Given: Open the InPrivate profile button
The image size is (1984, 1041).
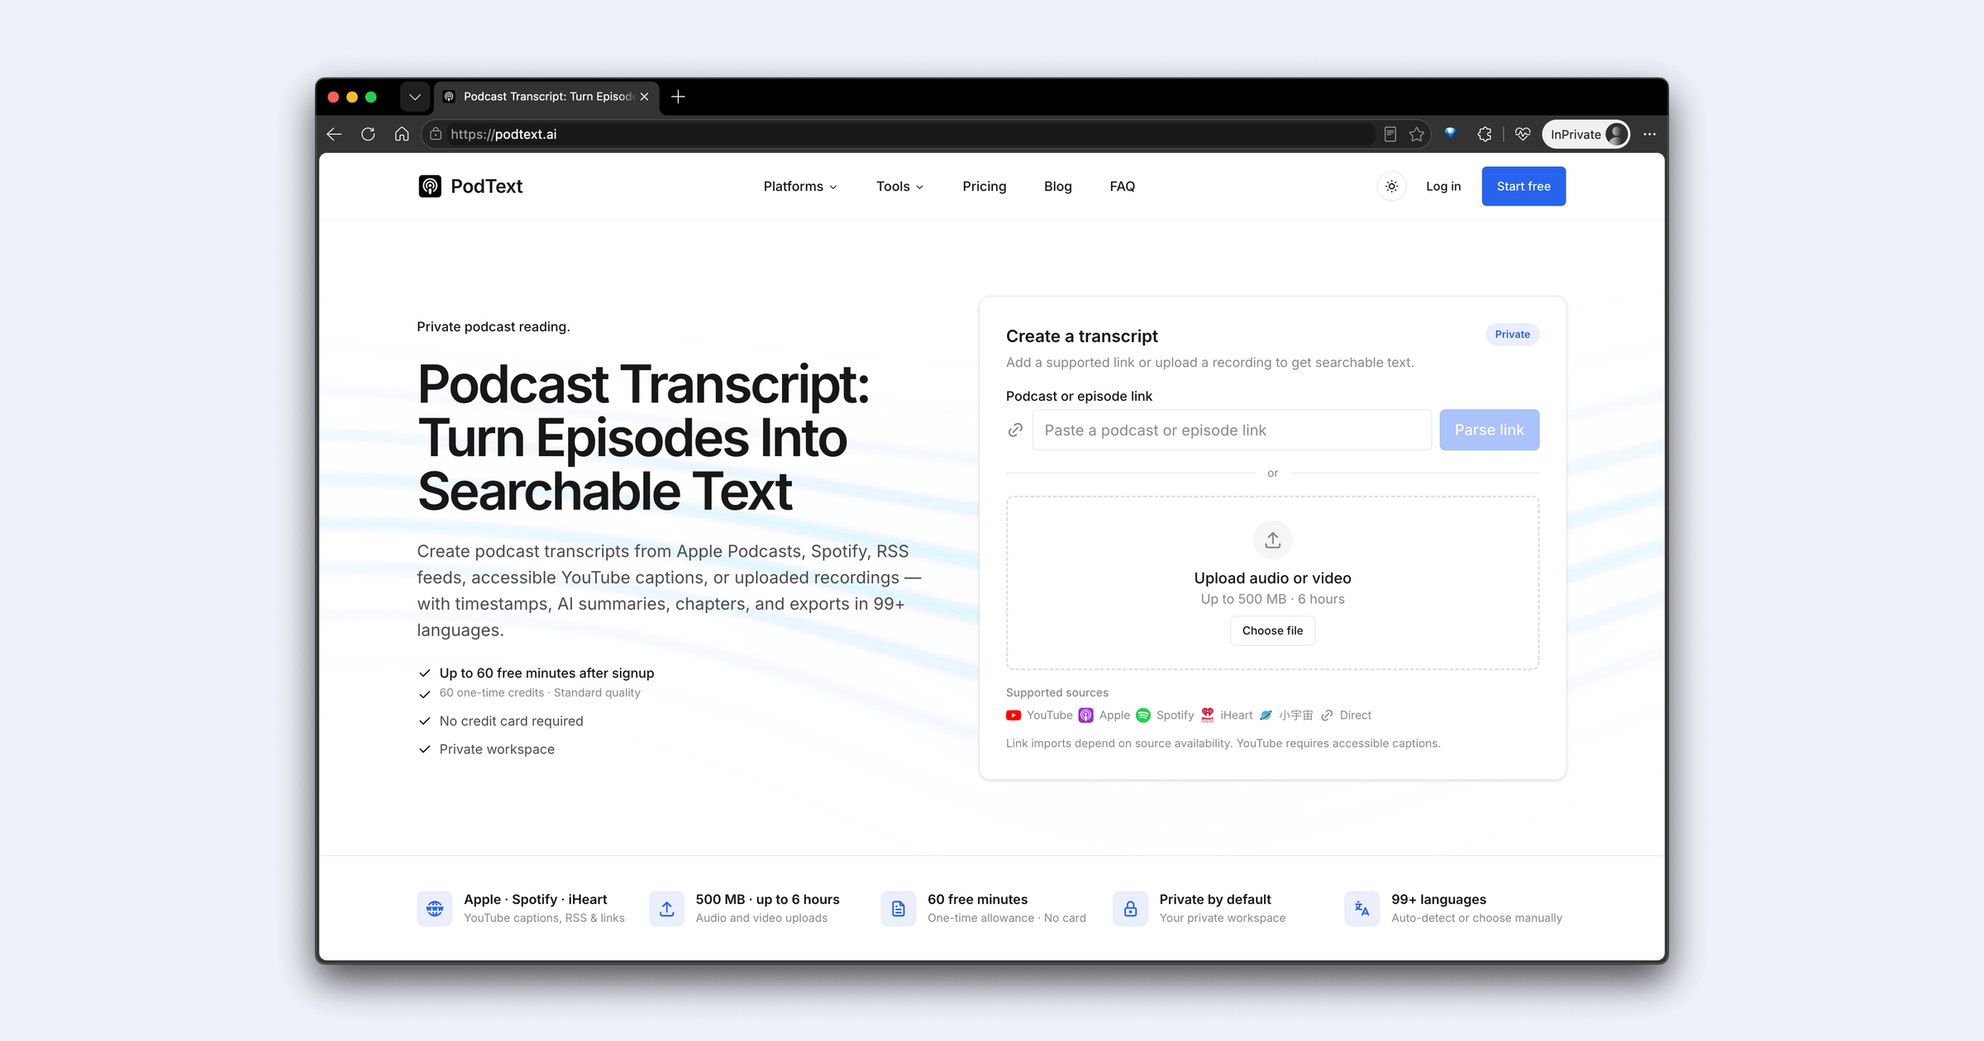Looking at the screenshot, I should (x=1586, y=134).
